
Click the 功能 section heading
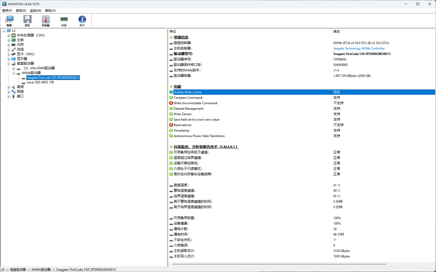[177, 87]
